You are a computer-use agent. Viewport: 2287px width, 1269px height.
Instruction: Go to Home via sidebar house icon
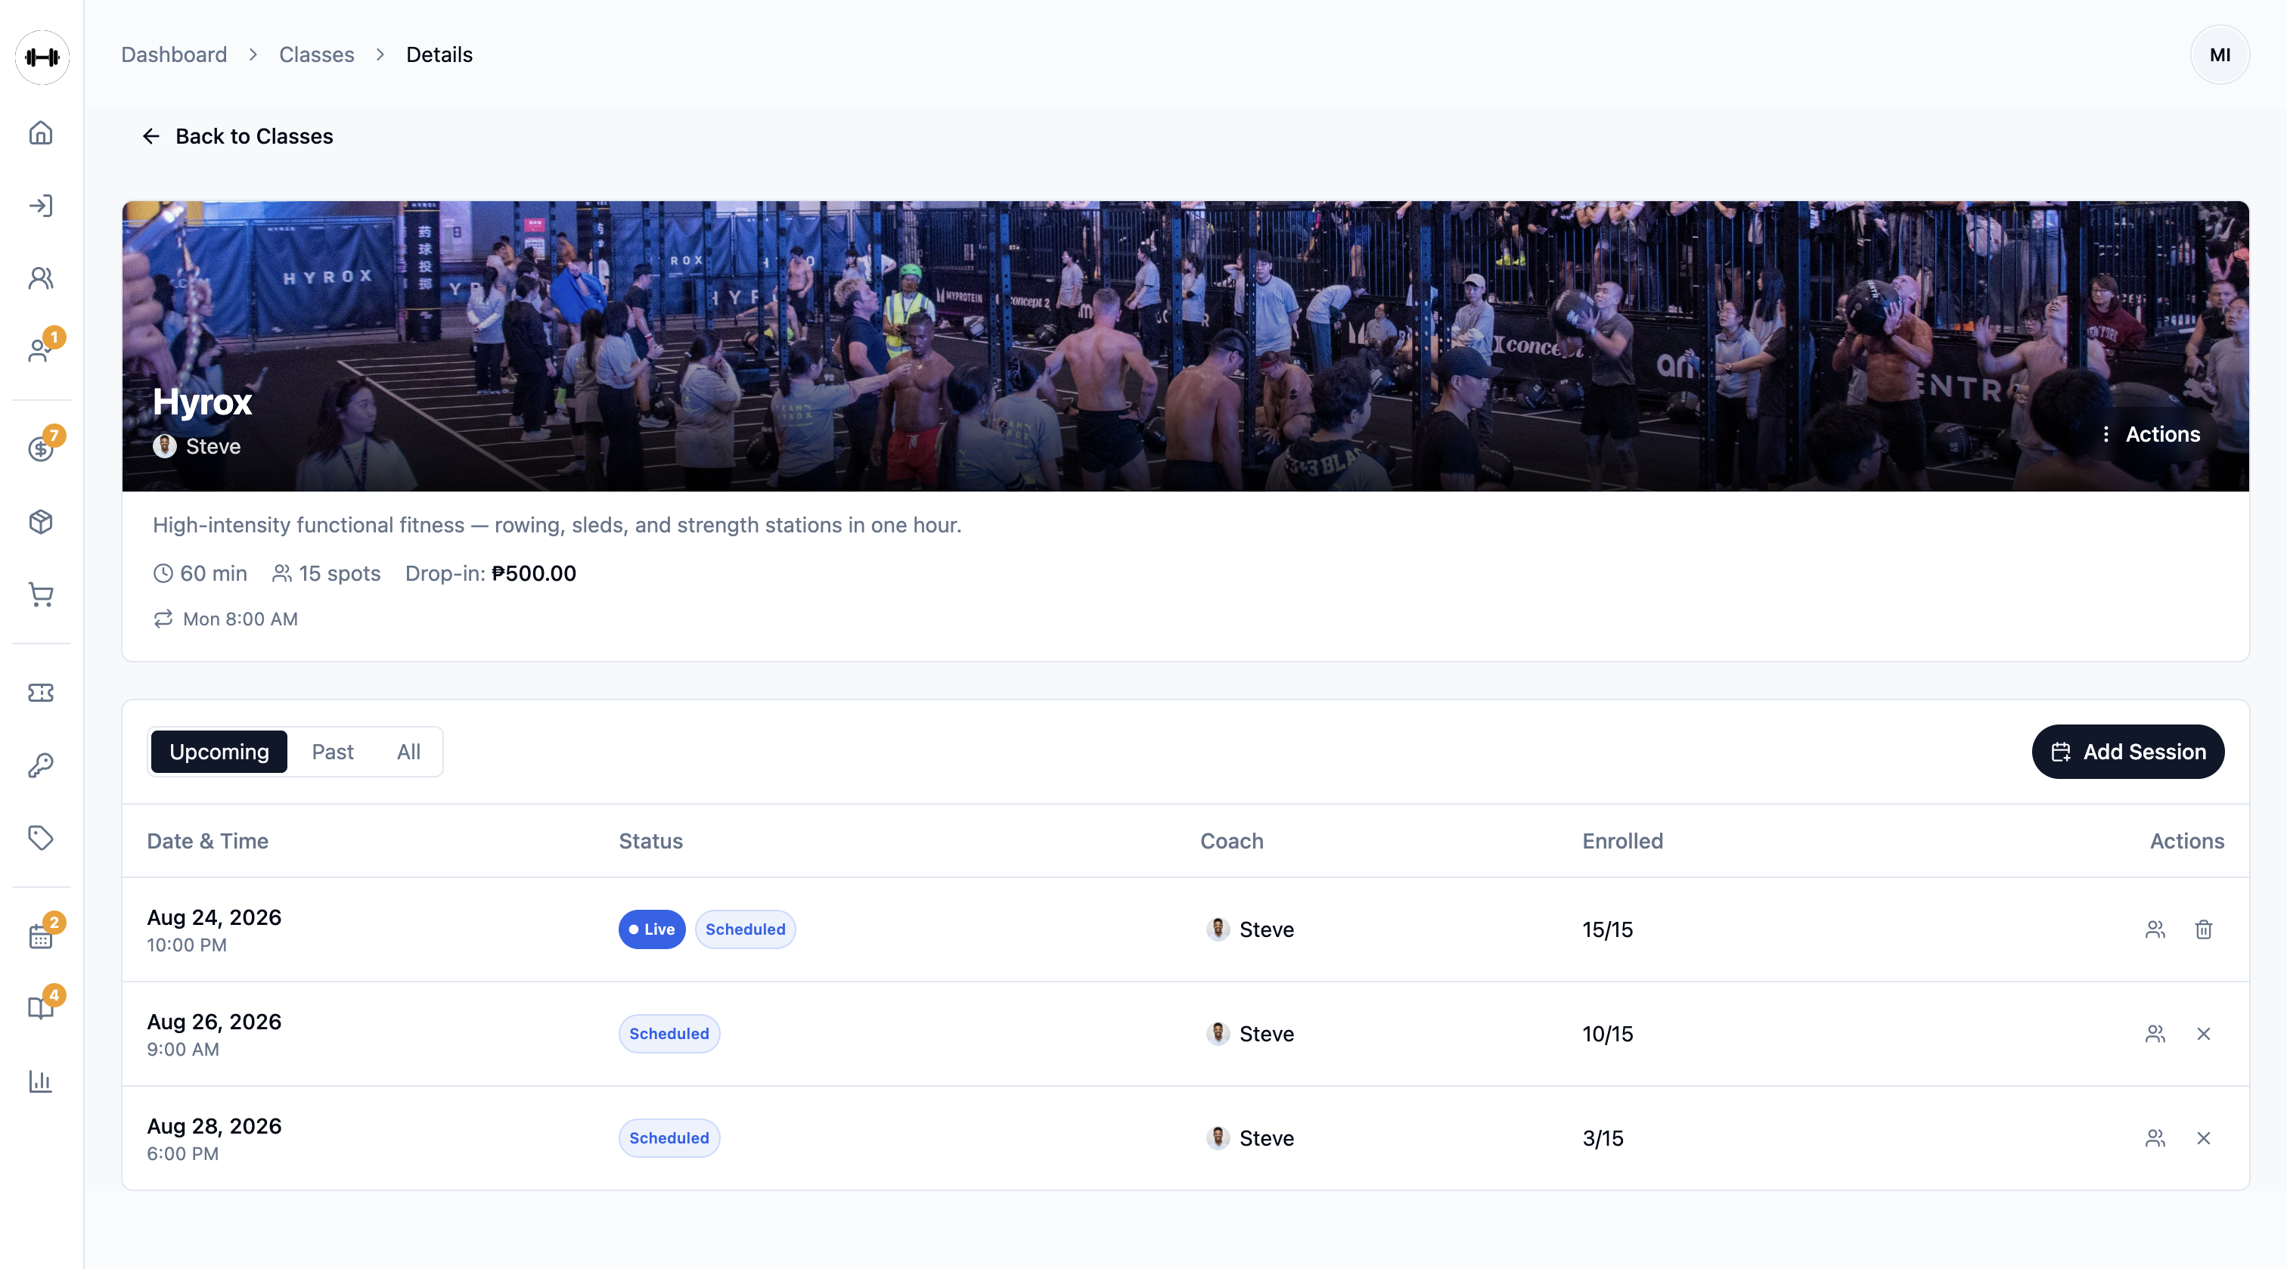(x=41, y=133)
